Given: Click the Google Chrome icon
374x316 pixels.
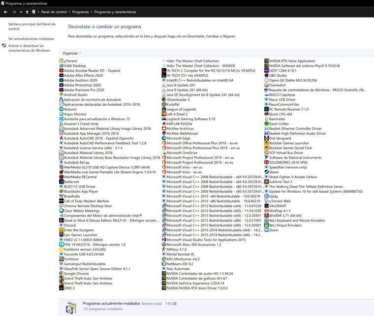Looking at the screenshot, I should click(62, 274).
